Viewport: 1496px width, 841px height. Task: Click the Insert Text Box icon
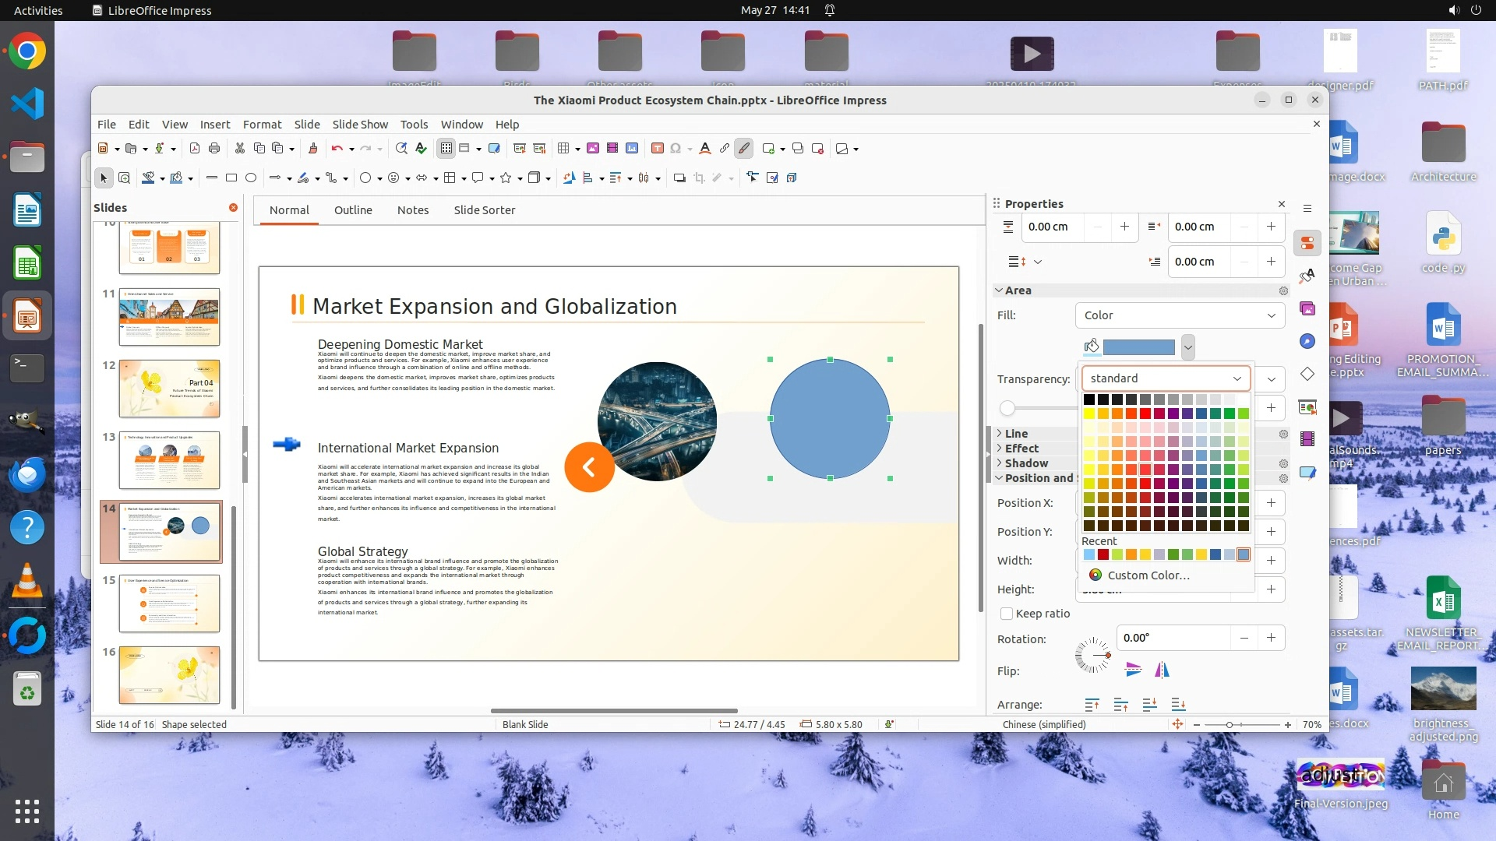point(657,148)
